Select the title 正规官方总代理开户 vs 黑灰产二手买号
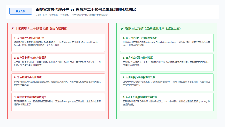The height and width of the screenshot is (127, 225). (86, 9)
